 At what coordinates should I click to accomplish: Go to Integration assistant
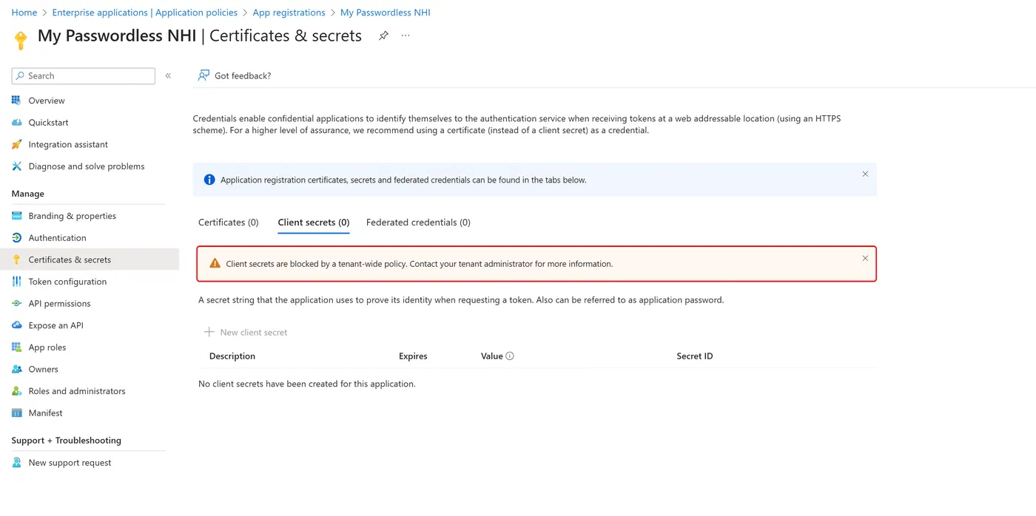[x=68, y=144]
